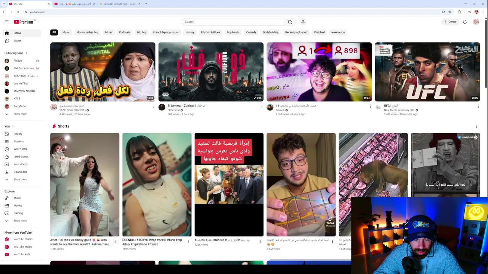Open options for After 100 tries Short

click(x=116, y=241)
